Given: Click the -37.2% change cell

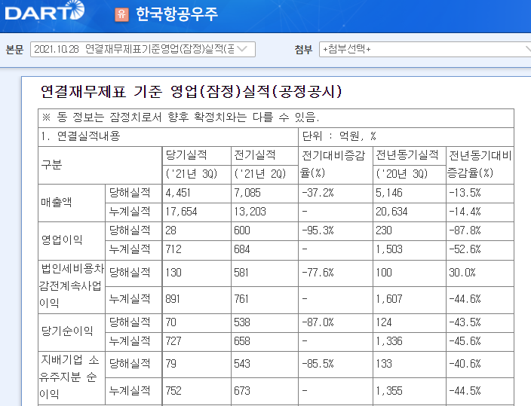Looking at the screenshot, I should [x=335, y=194].
